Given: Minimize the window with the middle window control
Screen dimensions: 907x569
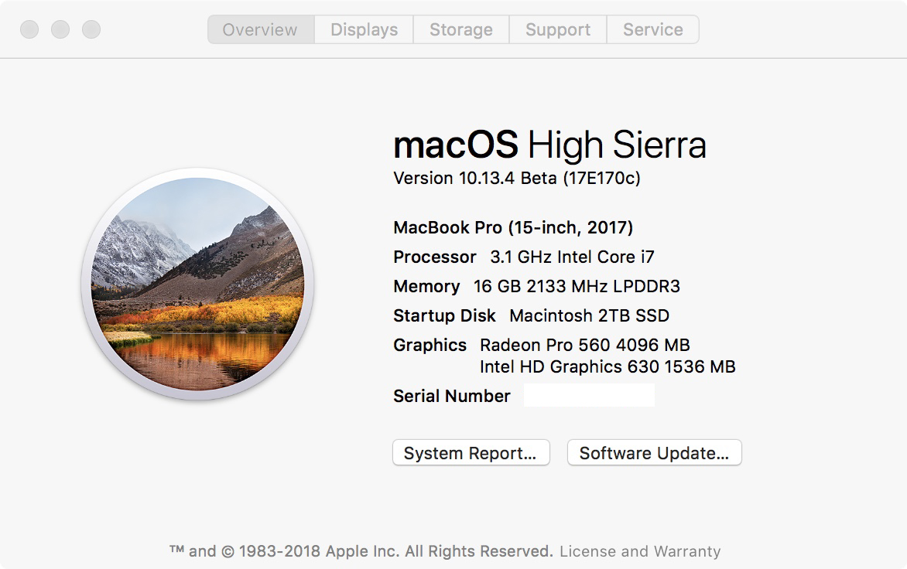Looking at the screenshot, I should pyautogui.click(x=60, y=29).
